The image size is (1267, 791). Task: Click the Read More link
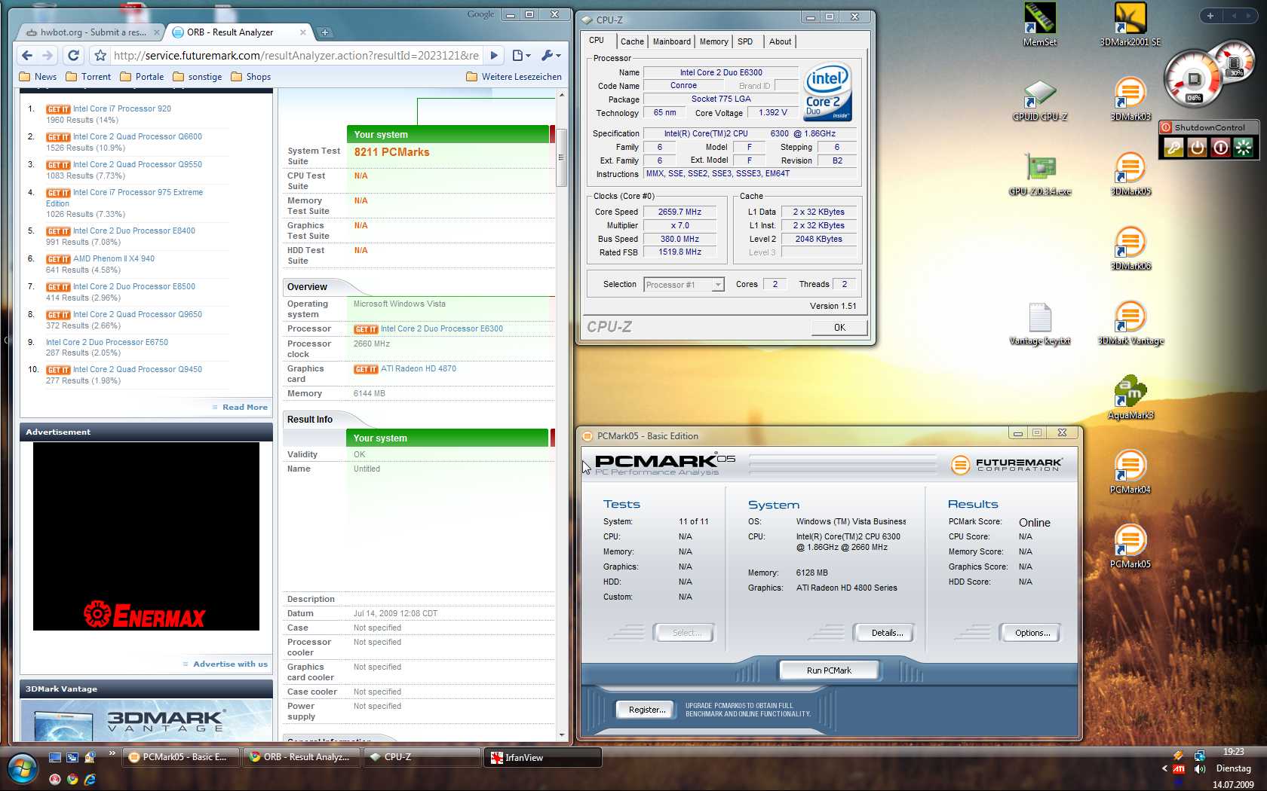(244, 407)
